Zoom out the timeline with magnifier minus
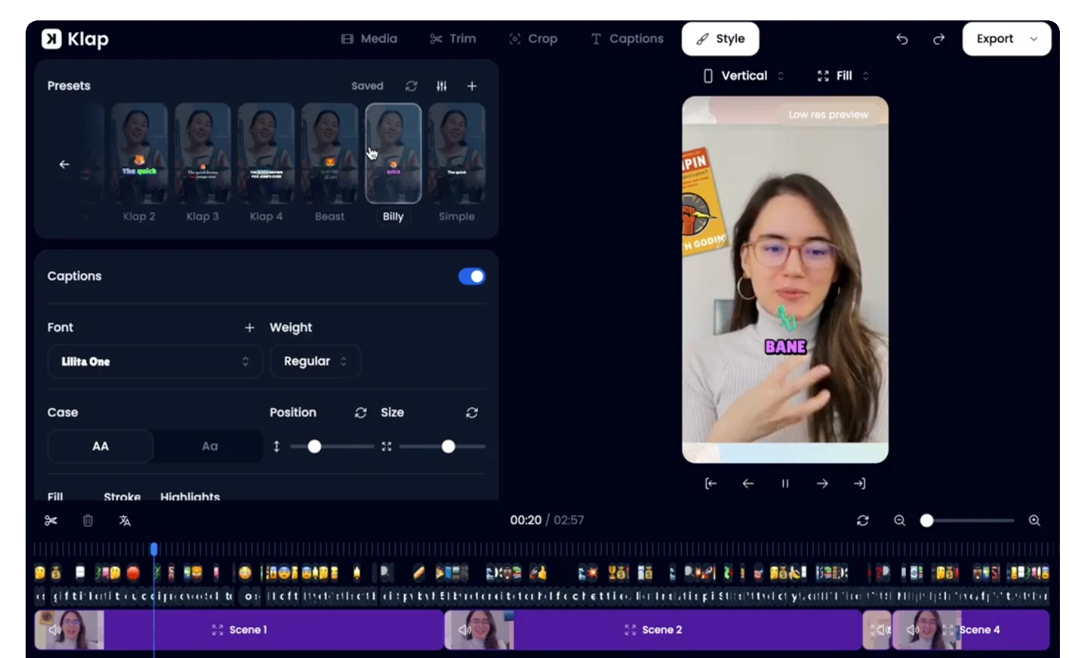This screenshot has width=1069, height=658. [x=899, y=521]
